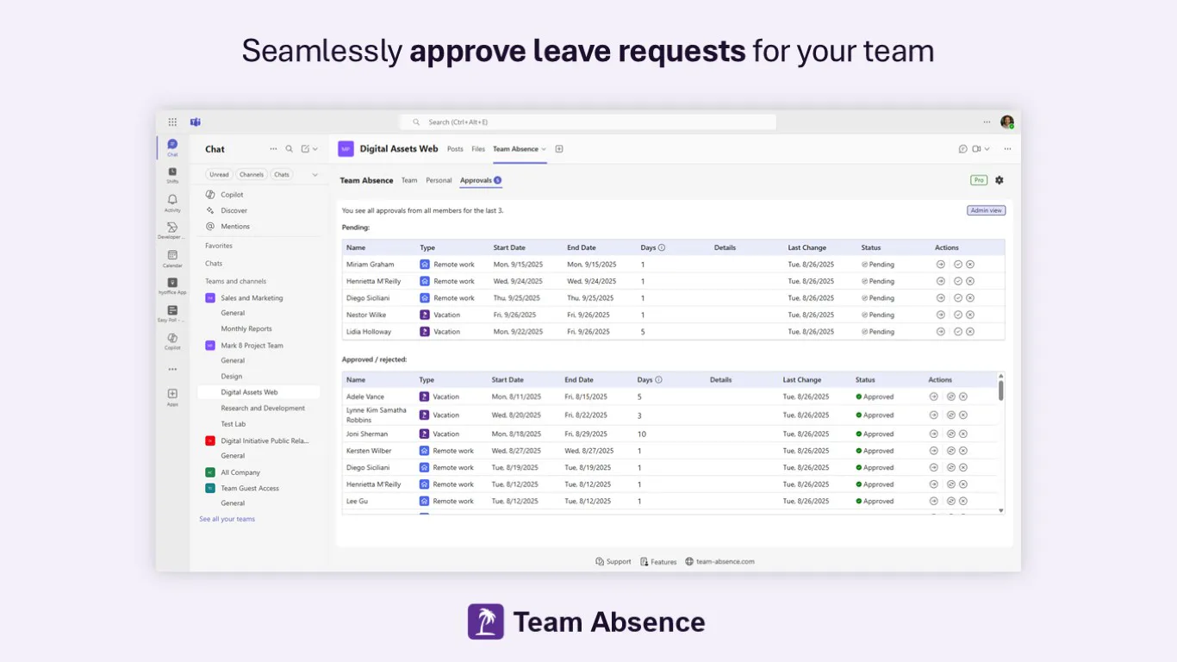The image size is (1177, 662).
Task: Approve Diego Siciliani's pending request
Action: coord(958,298)
